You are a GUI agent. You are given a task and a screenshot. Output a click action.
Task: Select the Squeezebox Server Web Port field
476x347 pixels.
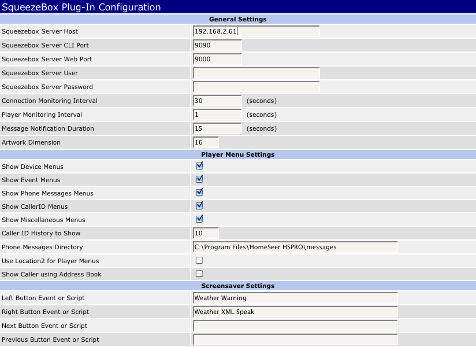217,59
